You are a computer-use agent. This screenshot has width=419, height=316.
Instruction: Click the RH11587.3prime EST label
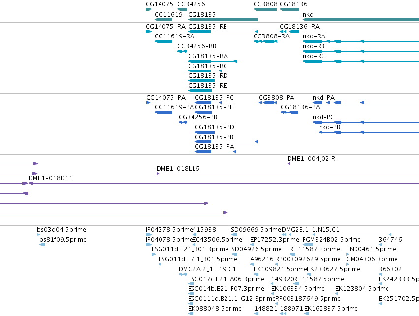[315, 249]
